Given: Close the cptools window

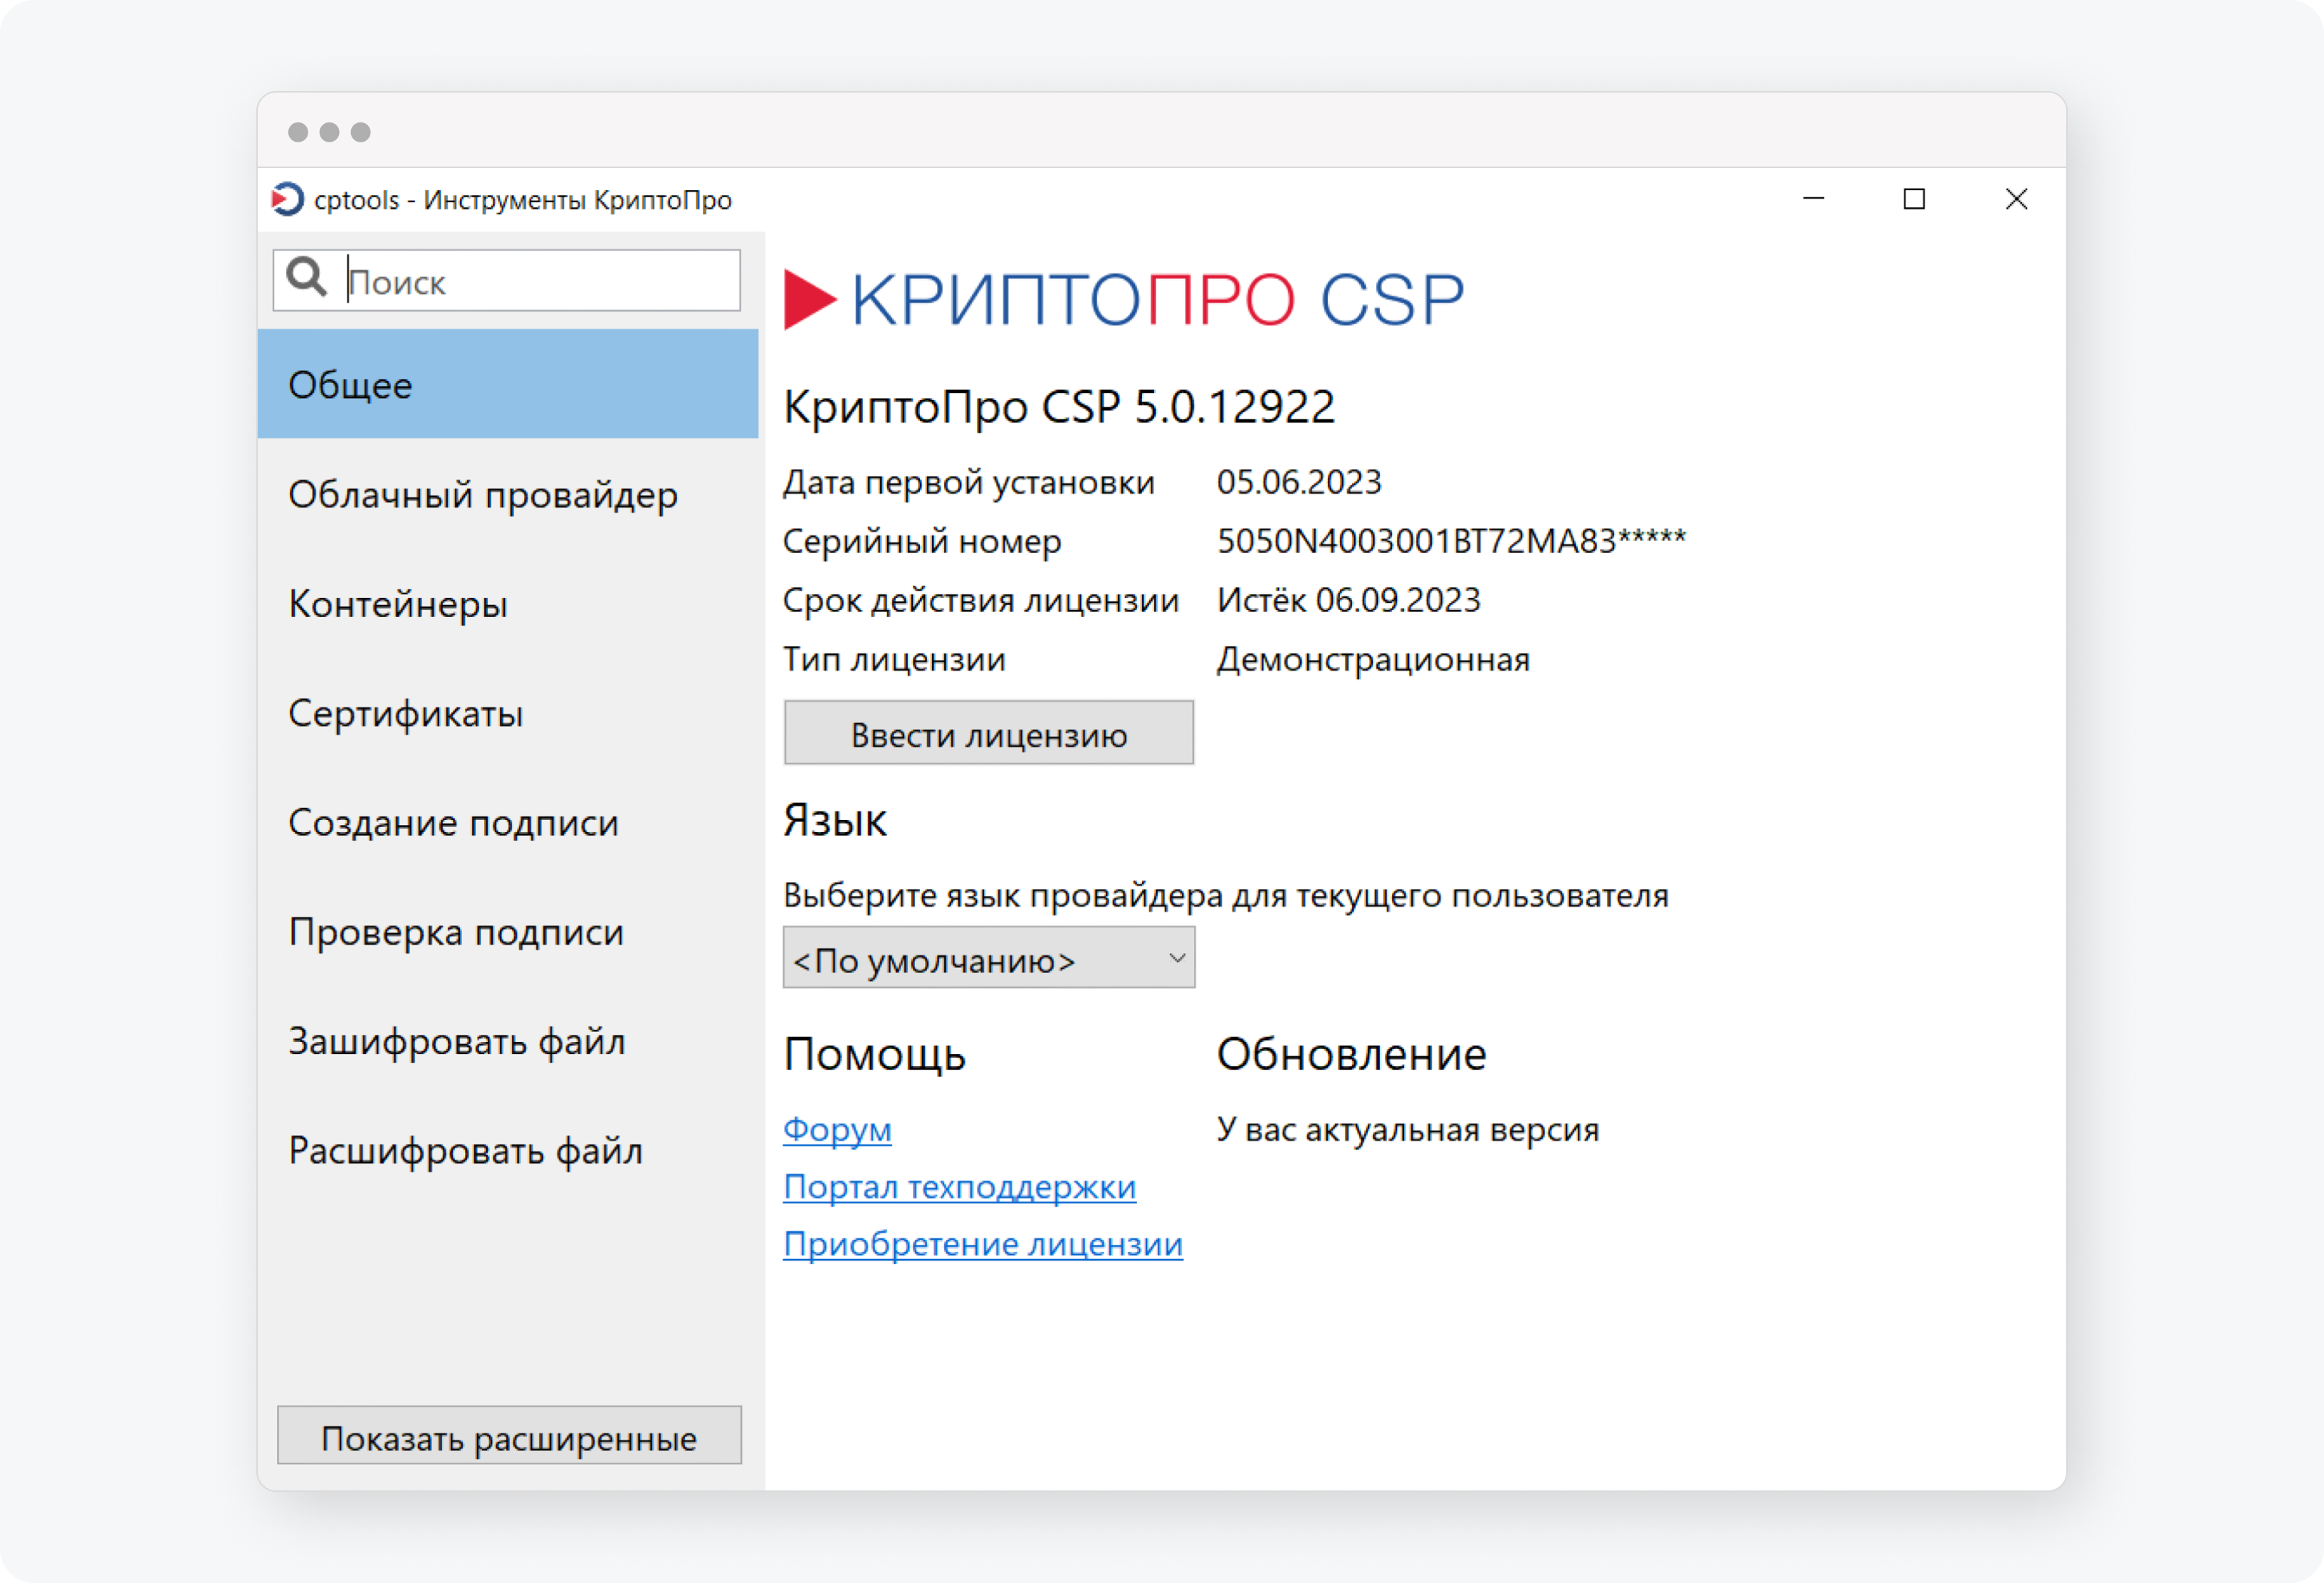Looking at the screenshot, I should click(x=2016, y=199).
